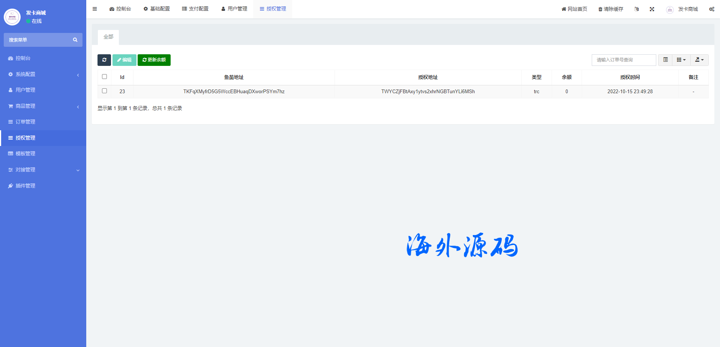Expand 对接管理 sidebar menu

pyautogui.click(x=43, y=170)
